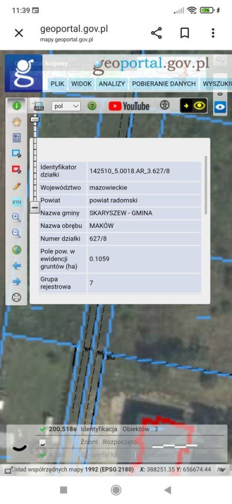Screen dimensions: 232x504
Task: Expand the coordinate system bar arrow
Action: pos(222,469)
